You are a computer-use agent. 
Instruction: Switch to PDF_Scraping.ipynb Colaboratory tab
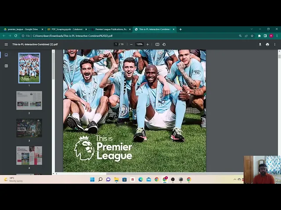pos(67,29)
